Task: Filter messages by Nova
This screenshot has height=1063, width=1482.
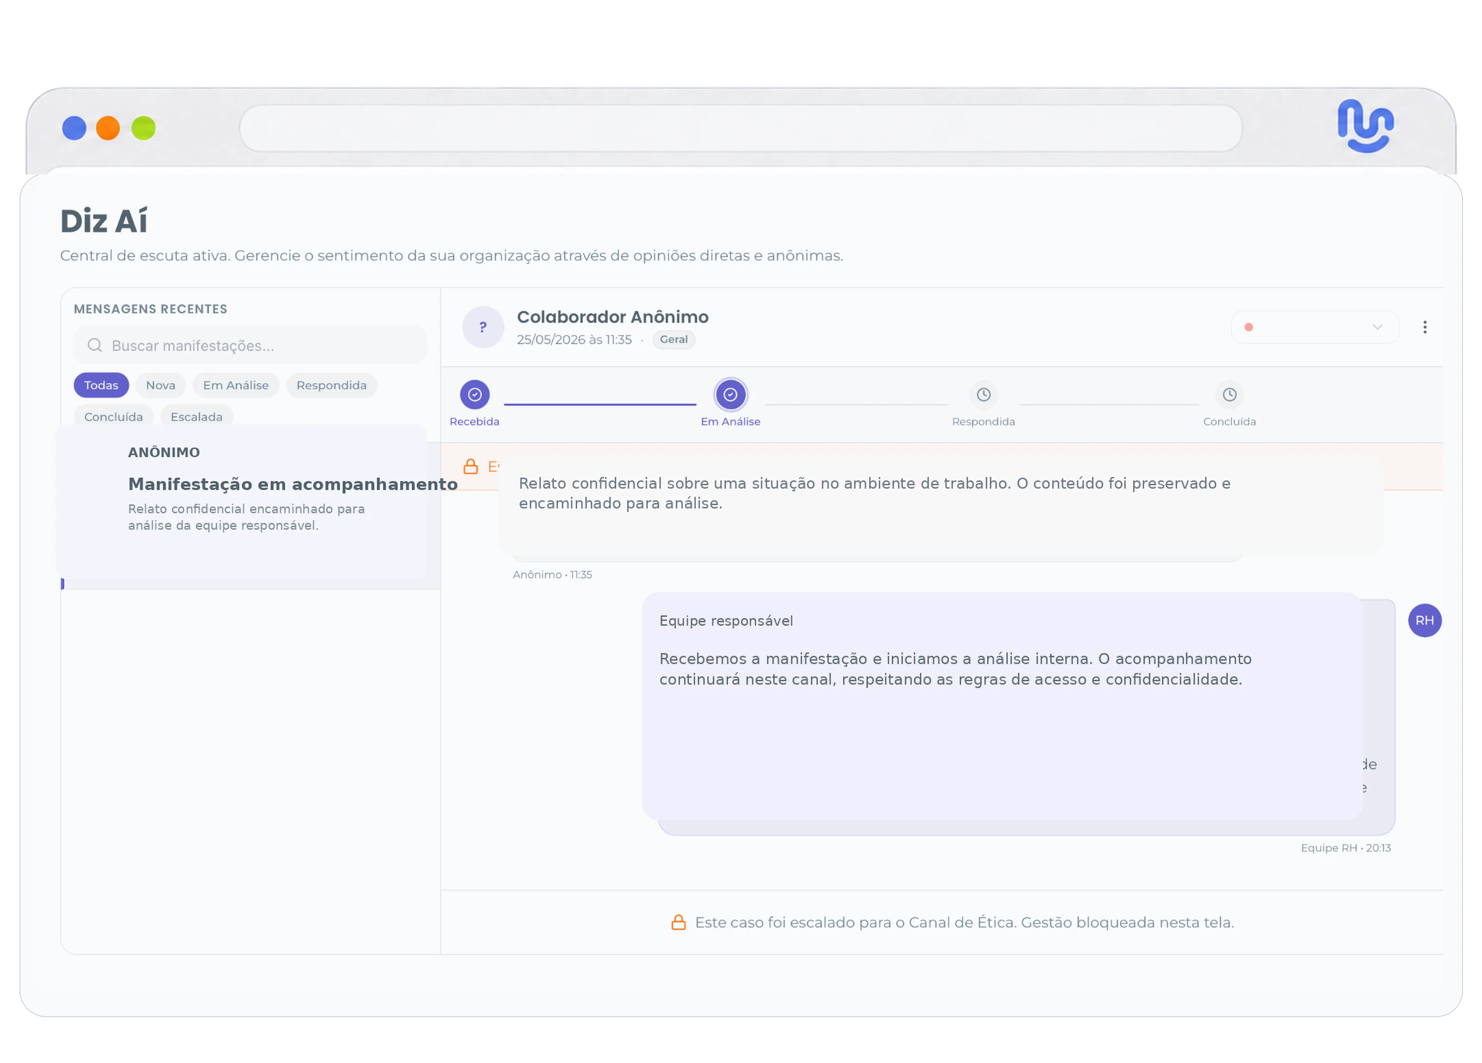Action: pyautogui.click(x=161, y=386)
